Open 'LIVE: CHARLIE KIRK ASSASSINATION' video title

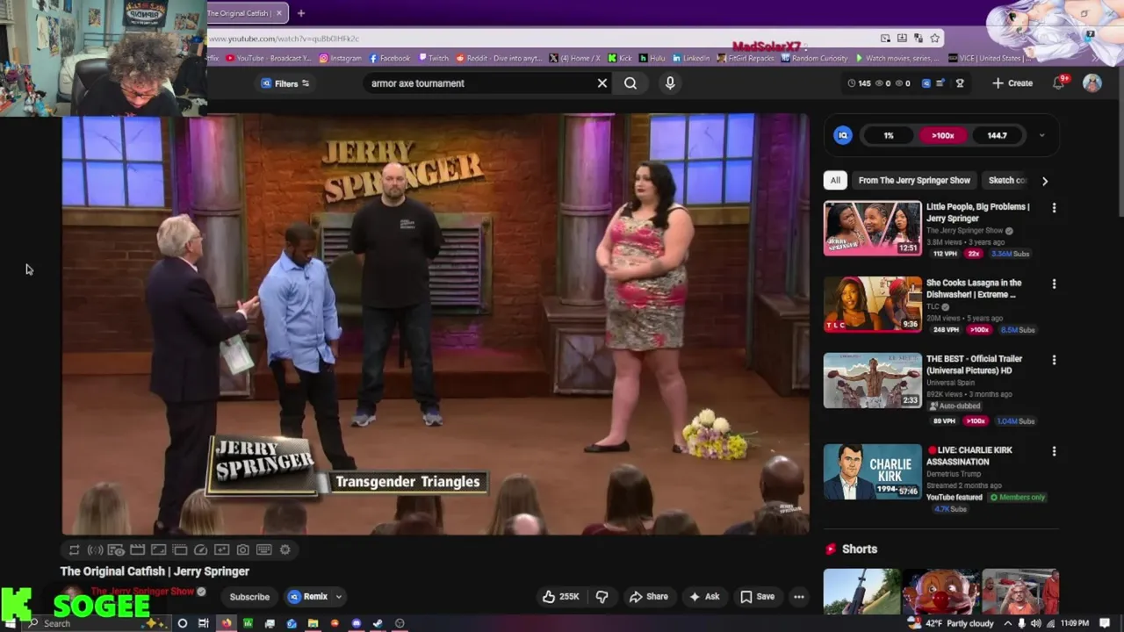coord(969,456)
